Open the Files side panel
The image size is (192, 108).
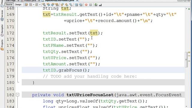[2, 4]
